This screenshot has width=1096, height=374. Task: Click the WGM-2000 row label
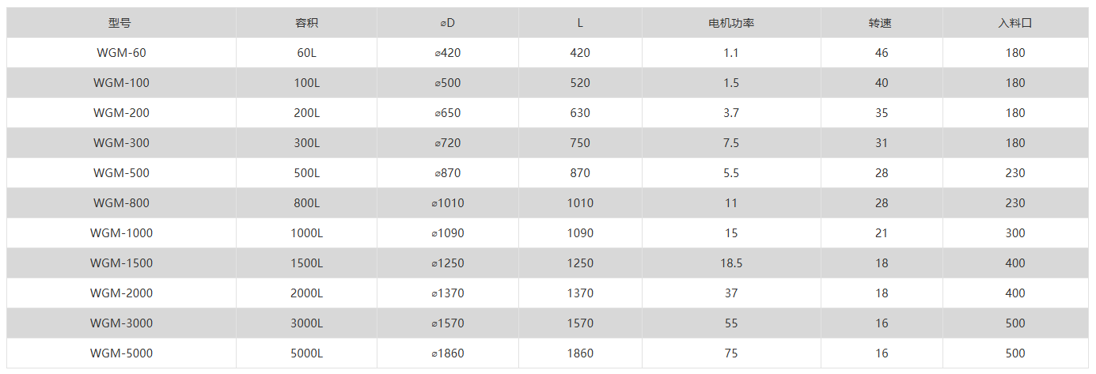pyautogui.click(x=121, y=293)
